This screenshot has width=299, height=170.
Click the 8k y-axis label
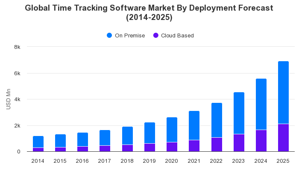(17, 47)
